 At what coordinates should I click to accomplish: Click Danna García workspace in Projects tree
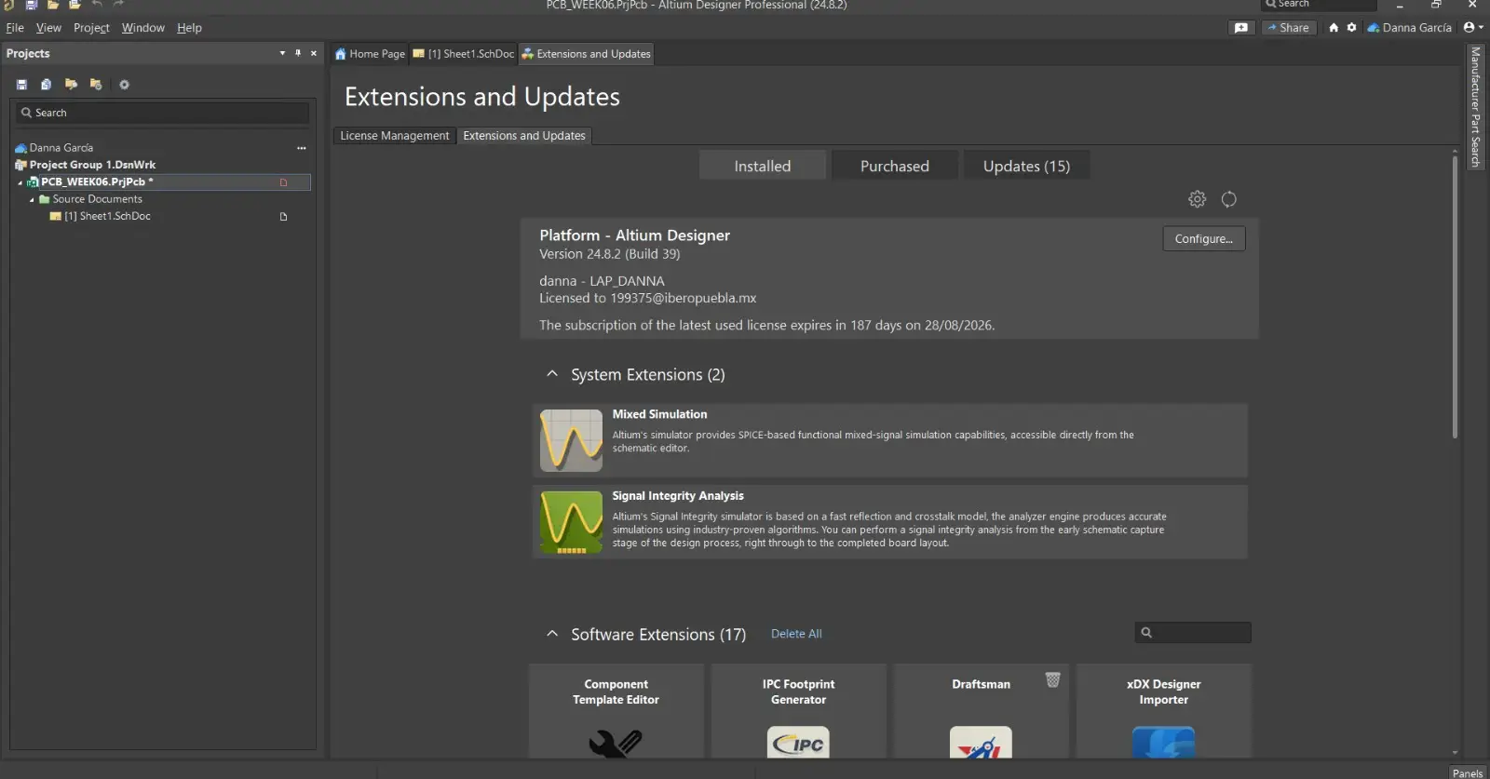(x=61, y=148)
